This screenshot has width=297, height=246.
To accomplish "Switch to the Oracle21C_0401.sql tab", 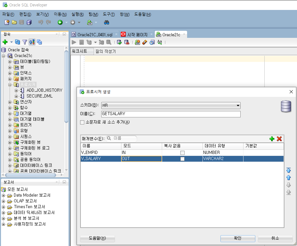I will tap(95, 35).
